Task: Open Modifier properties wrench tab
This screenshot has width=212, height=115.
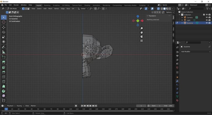Action: [177, 81]
